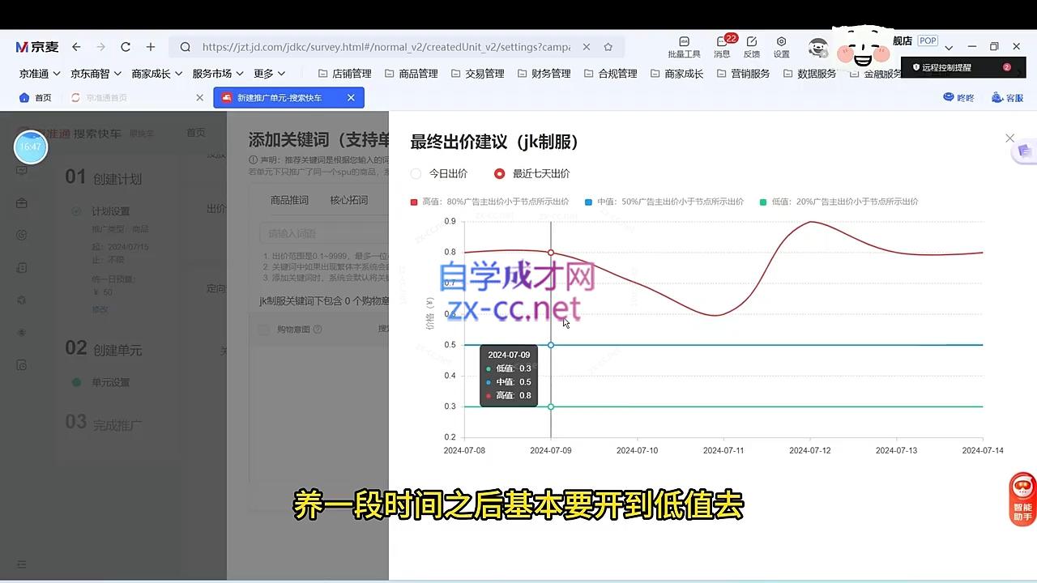The height and width of the screenshot is (583, 1037).
Task: Click the 咚咚 chat icon
Action: tap(958, 98)
